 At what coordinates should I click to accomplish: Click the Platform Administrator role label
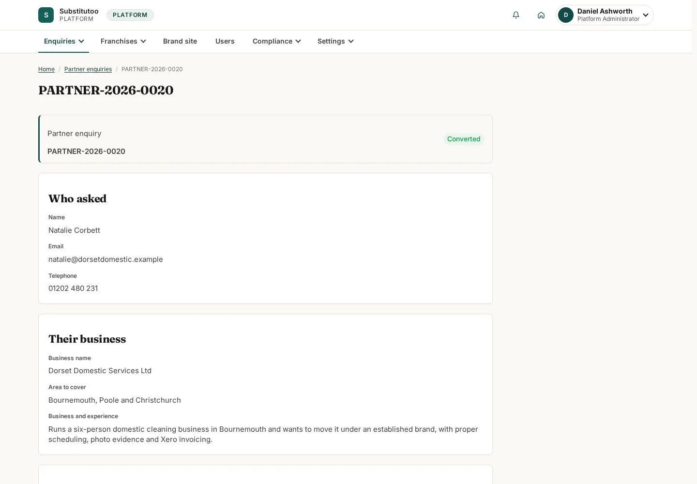pyautogui.click(x=608, y=19)
